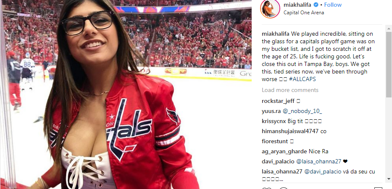Open the ag_aryan_gharde commenter profile
This screenshot has width=392, height=189.
click(284, 152)
